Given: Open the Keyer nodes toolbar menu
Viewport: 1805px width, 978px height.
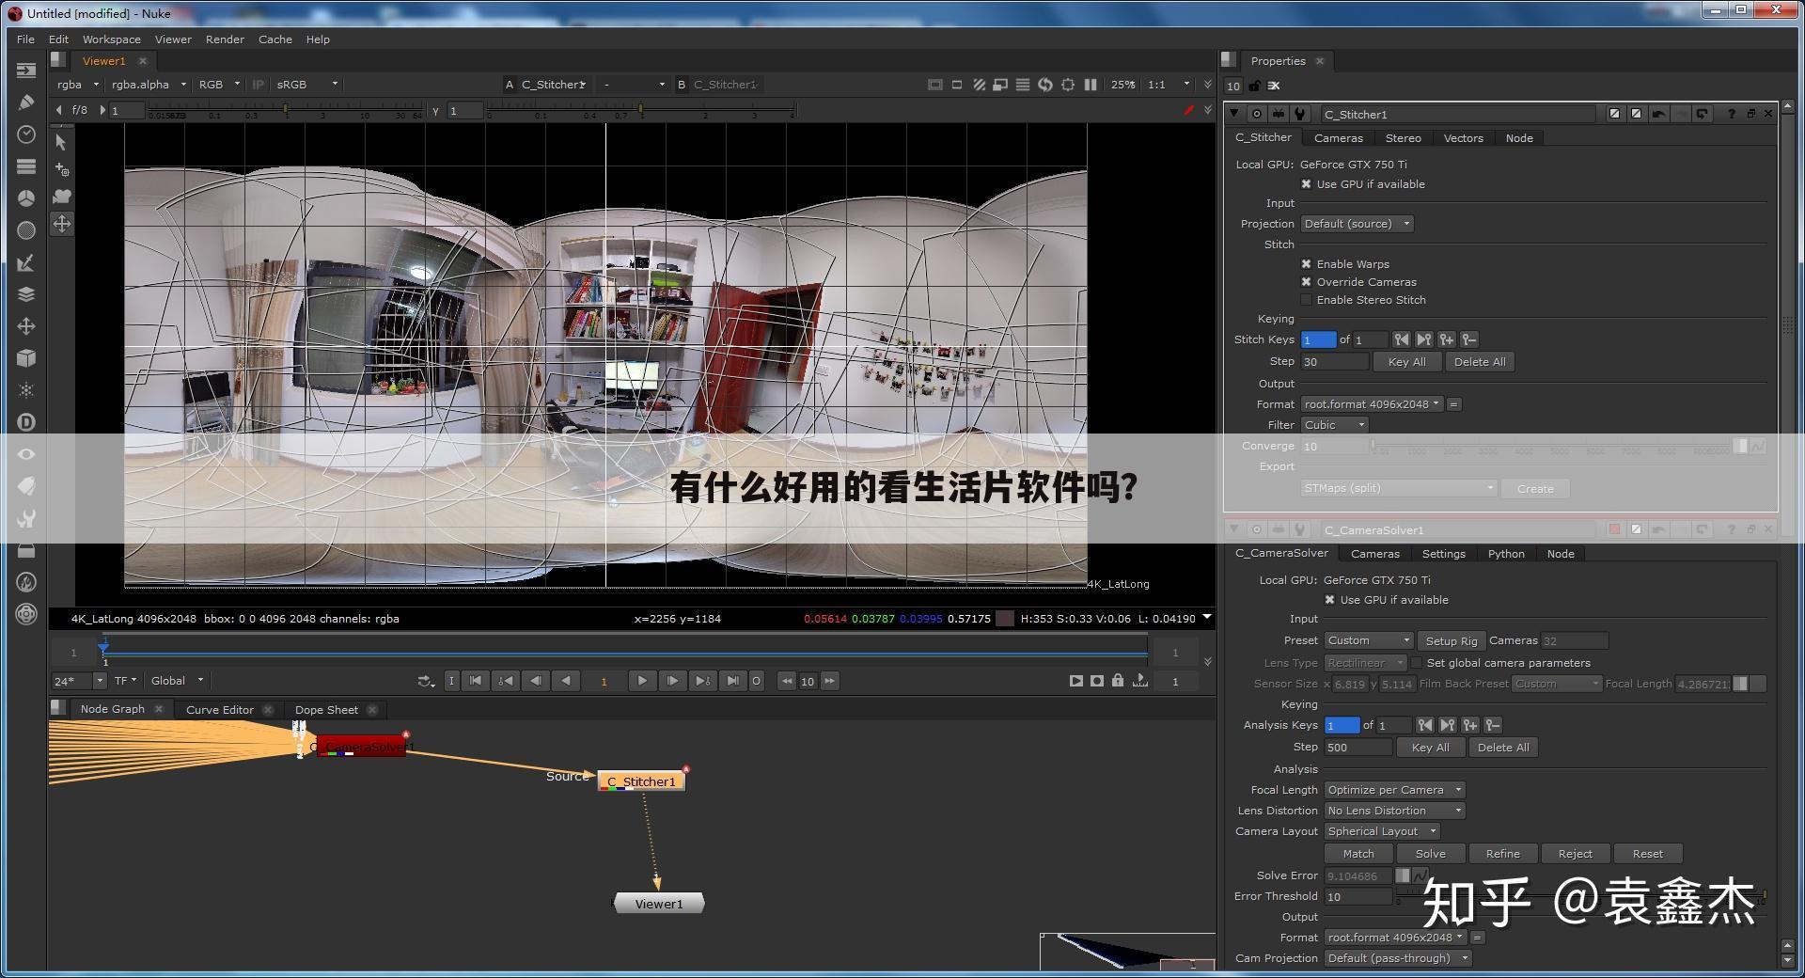Looking at the screenshot, I should [x=26, y=262].
